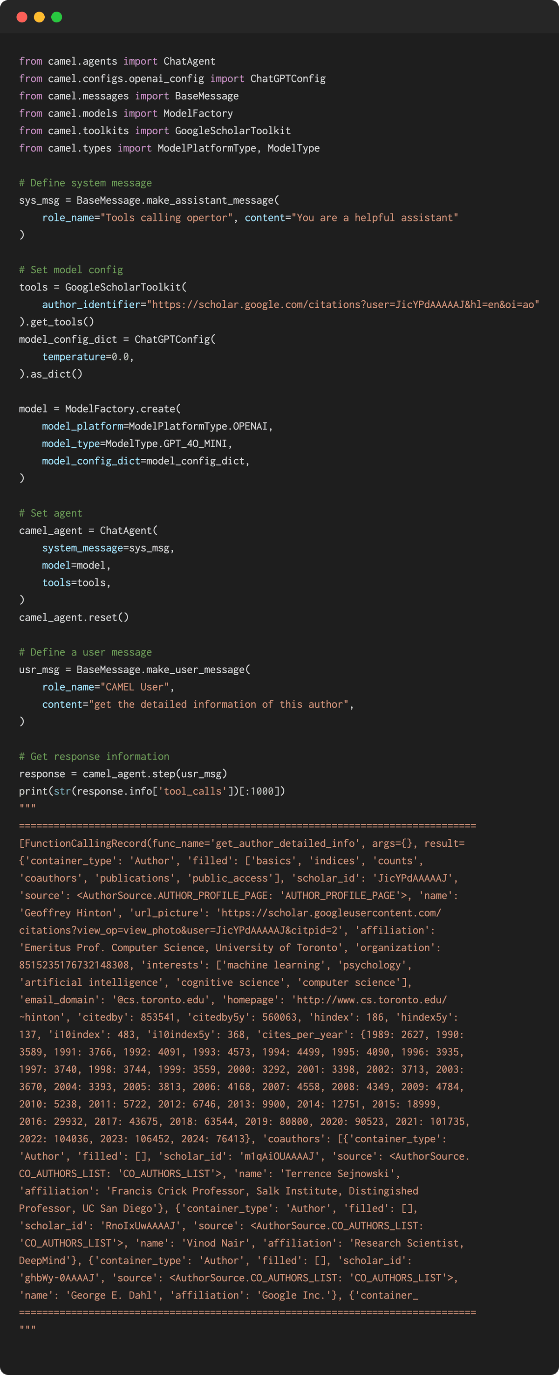
Task: Click the "# Define system message" comment
Action: (x=85, y=183)
